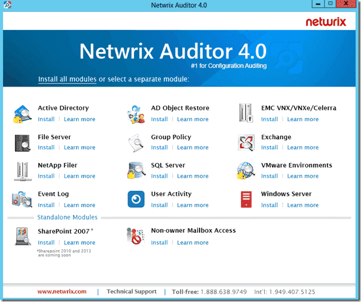Click the AD Object Restore module icon

pyautogui.click(x=136, y=114)
